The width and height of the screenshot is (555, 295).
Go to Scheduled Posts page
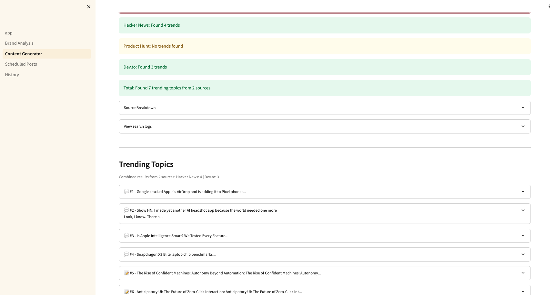coord(21,64)
